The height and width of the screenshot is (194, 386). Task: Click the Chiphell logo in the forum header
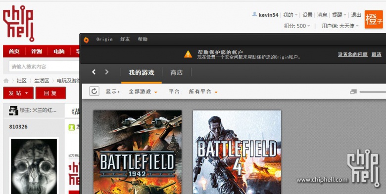coord(18,23)
